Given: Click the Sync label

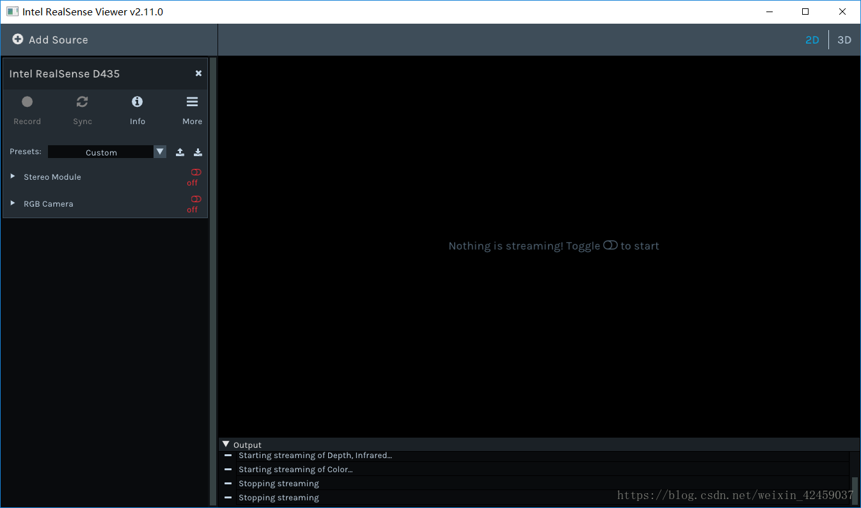Looking at the screenshot, I should [83, 122].
